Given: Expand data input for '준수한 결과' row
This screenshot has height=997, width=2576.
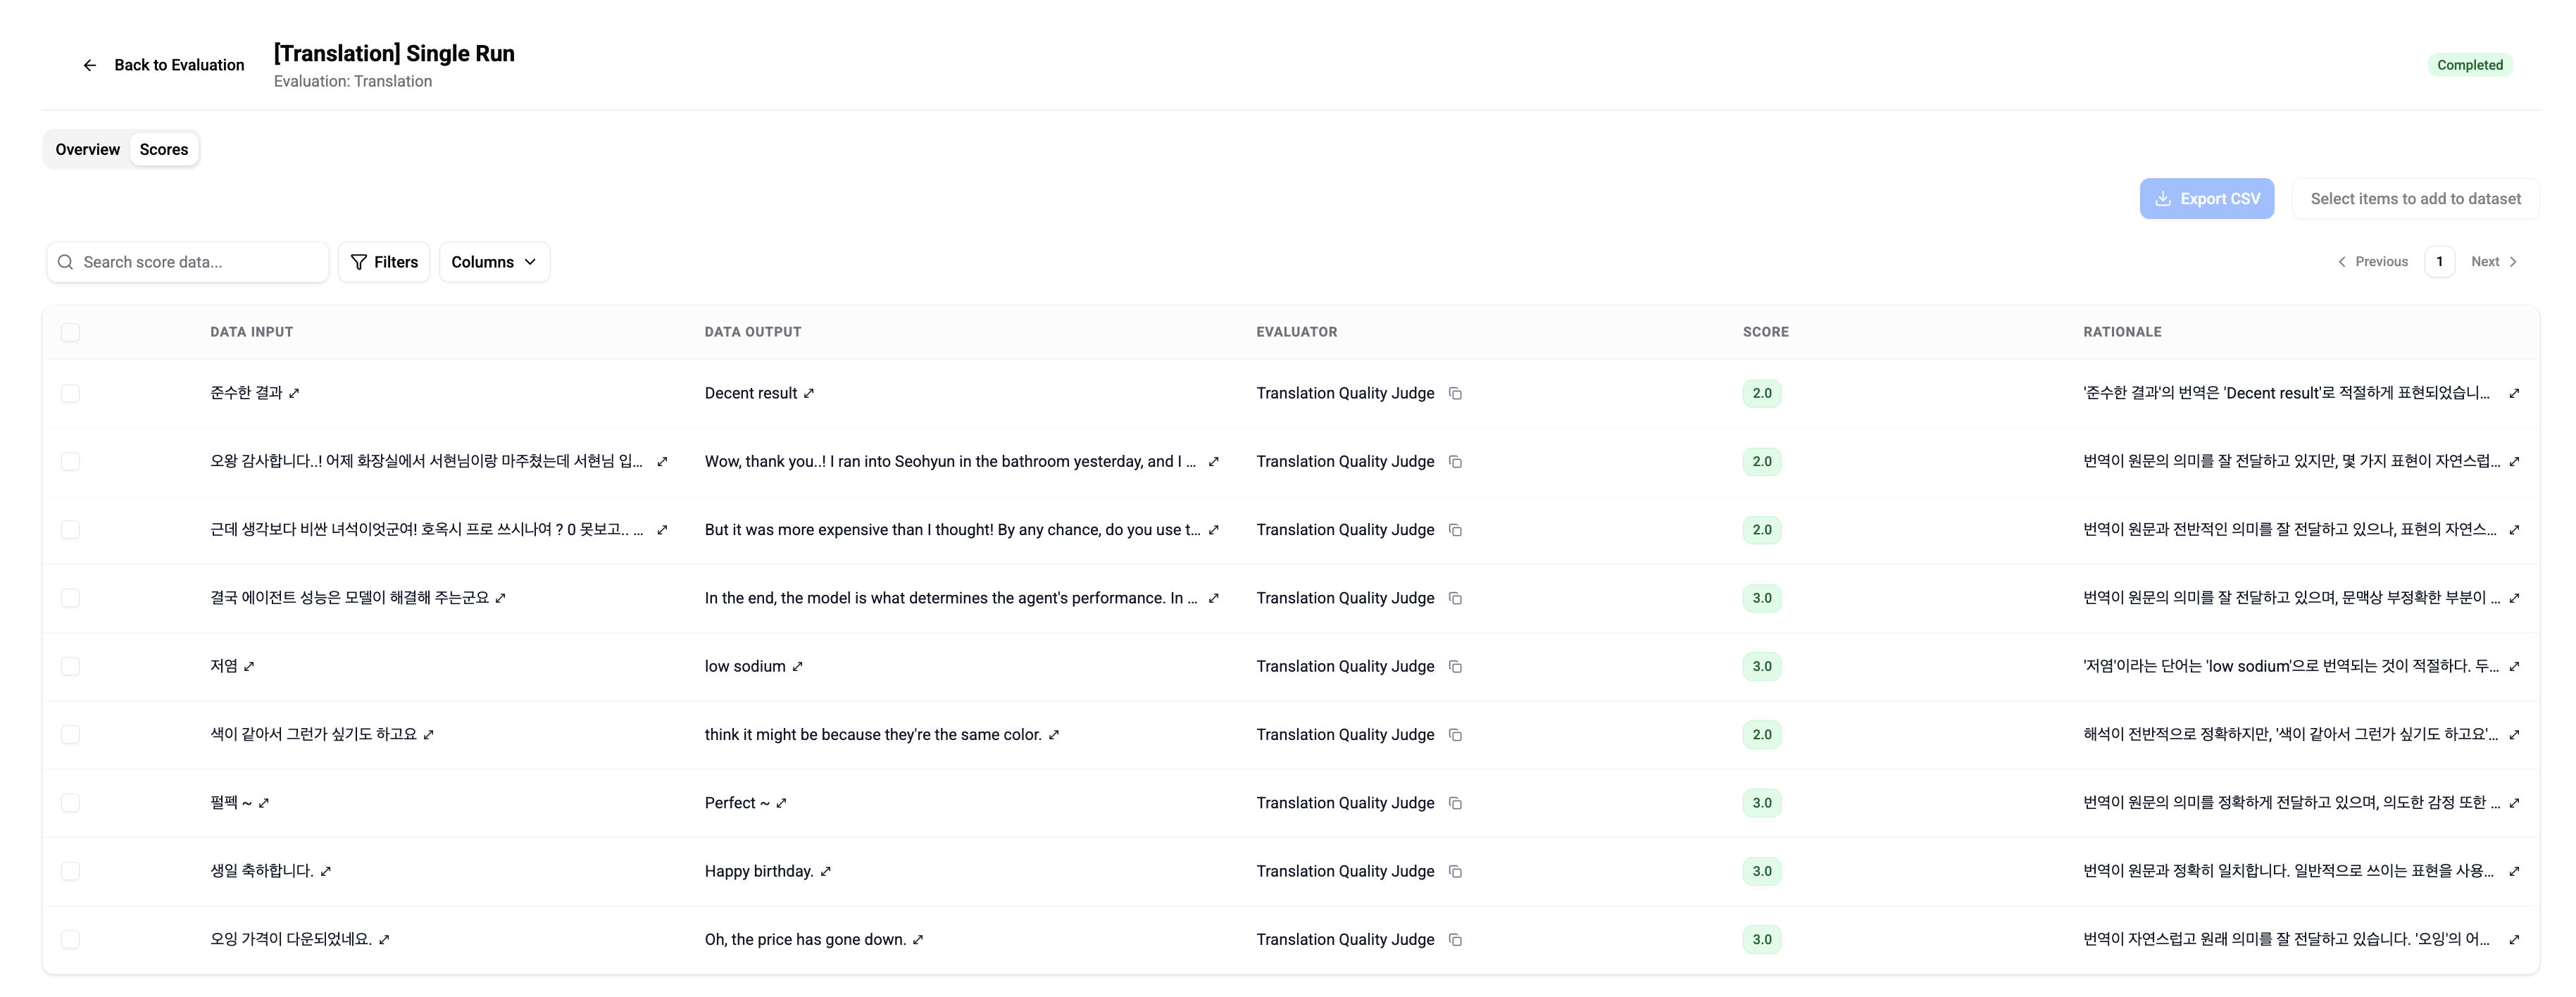Looking at the screenshot, I should click(x=294, y=393).
